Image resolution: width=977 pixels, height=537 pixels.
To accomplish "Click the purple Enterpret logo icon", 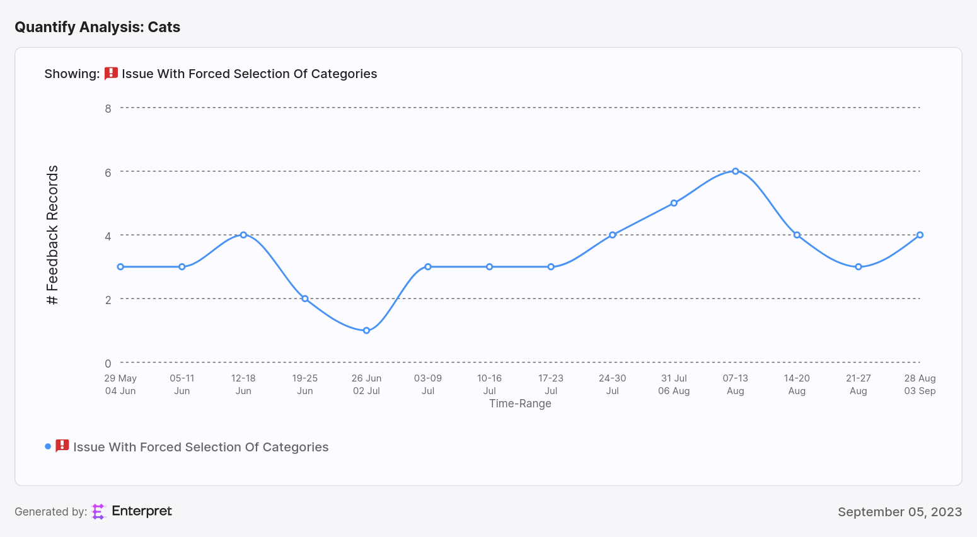I will tap(98, 512).
